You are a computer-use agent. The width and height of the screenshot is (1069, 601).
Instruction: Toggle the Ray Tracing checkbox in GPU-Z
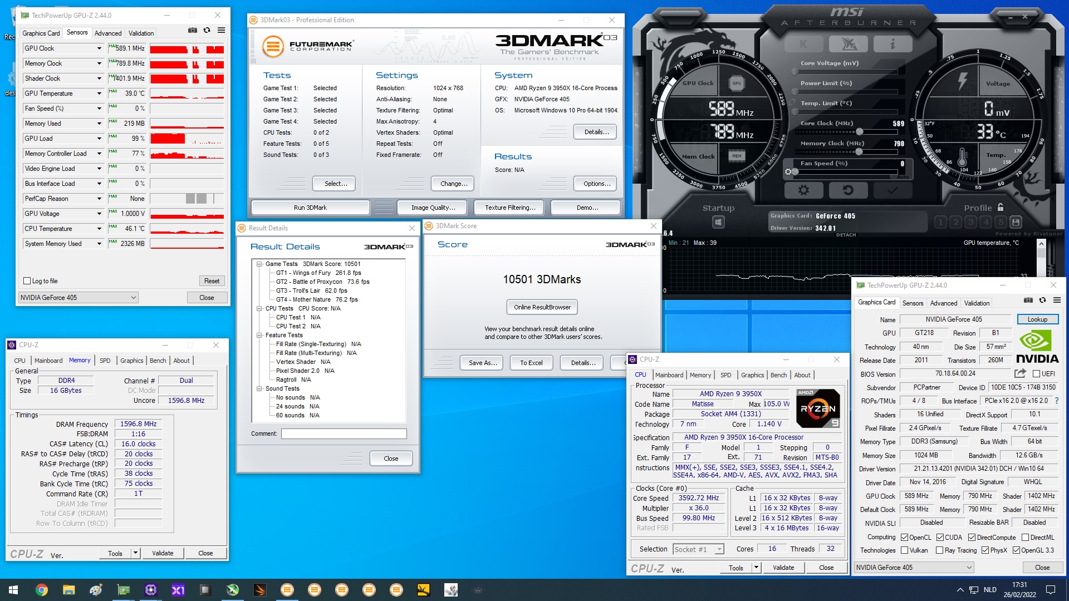[x=940, y=550]
